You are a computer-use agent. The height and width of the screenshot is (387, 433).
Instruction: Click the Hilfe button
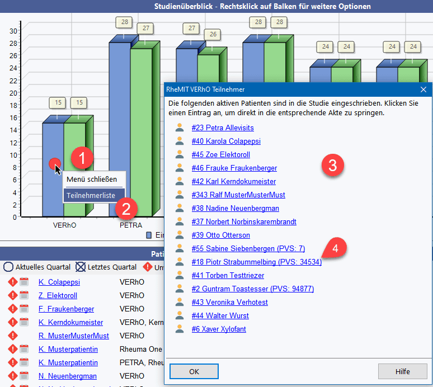click(x=402, y=371)
